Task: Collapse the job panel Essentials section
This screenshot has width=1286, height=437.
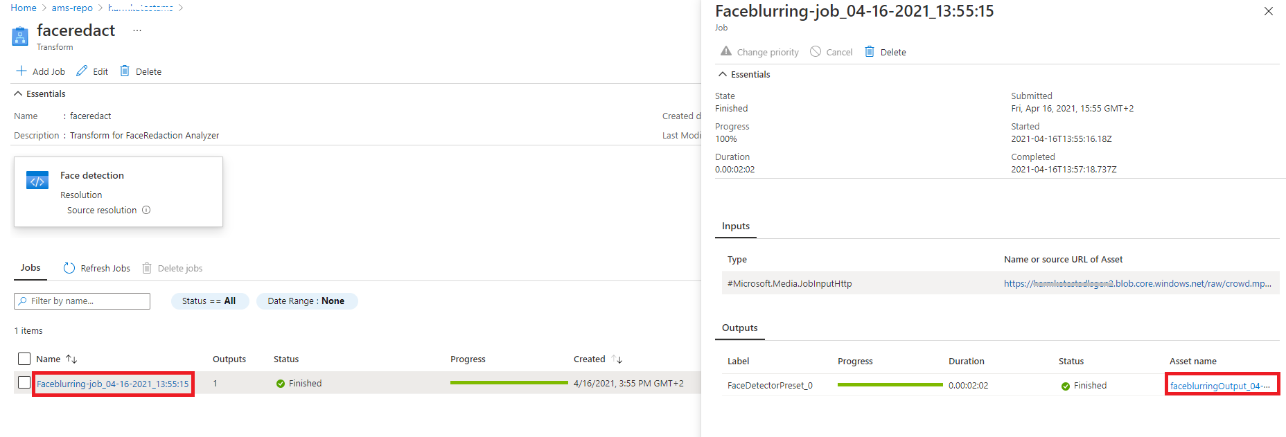Action: tap(723, 74)
